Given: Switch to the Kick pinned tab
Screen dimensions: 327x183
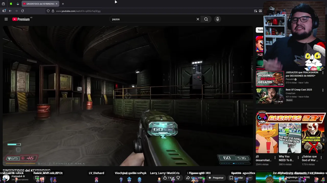Looking at the screenshot, I should 11,4.
